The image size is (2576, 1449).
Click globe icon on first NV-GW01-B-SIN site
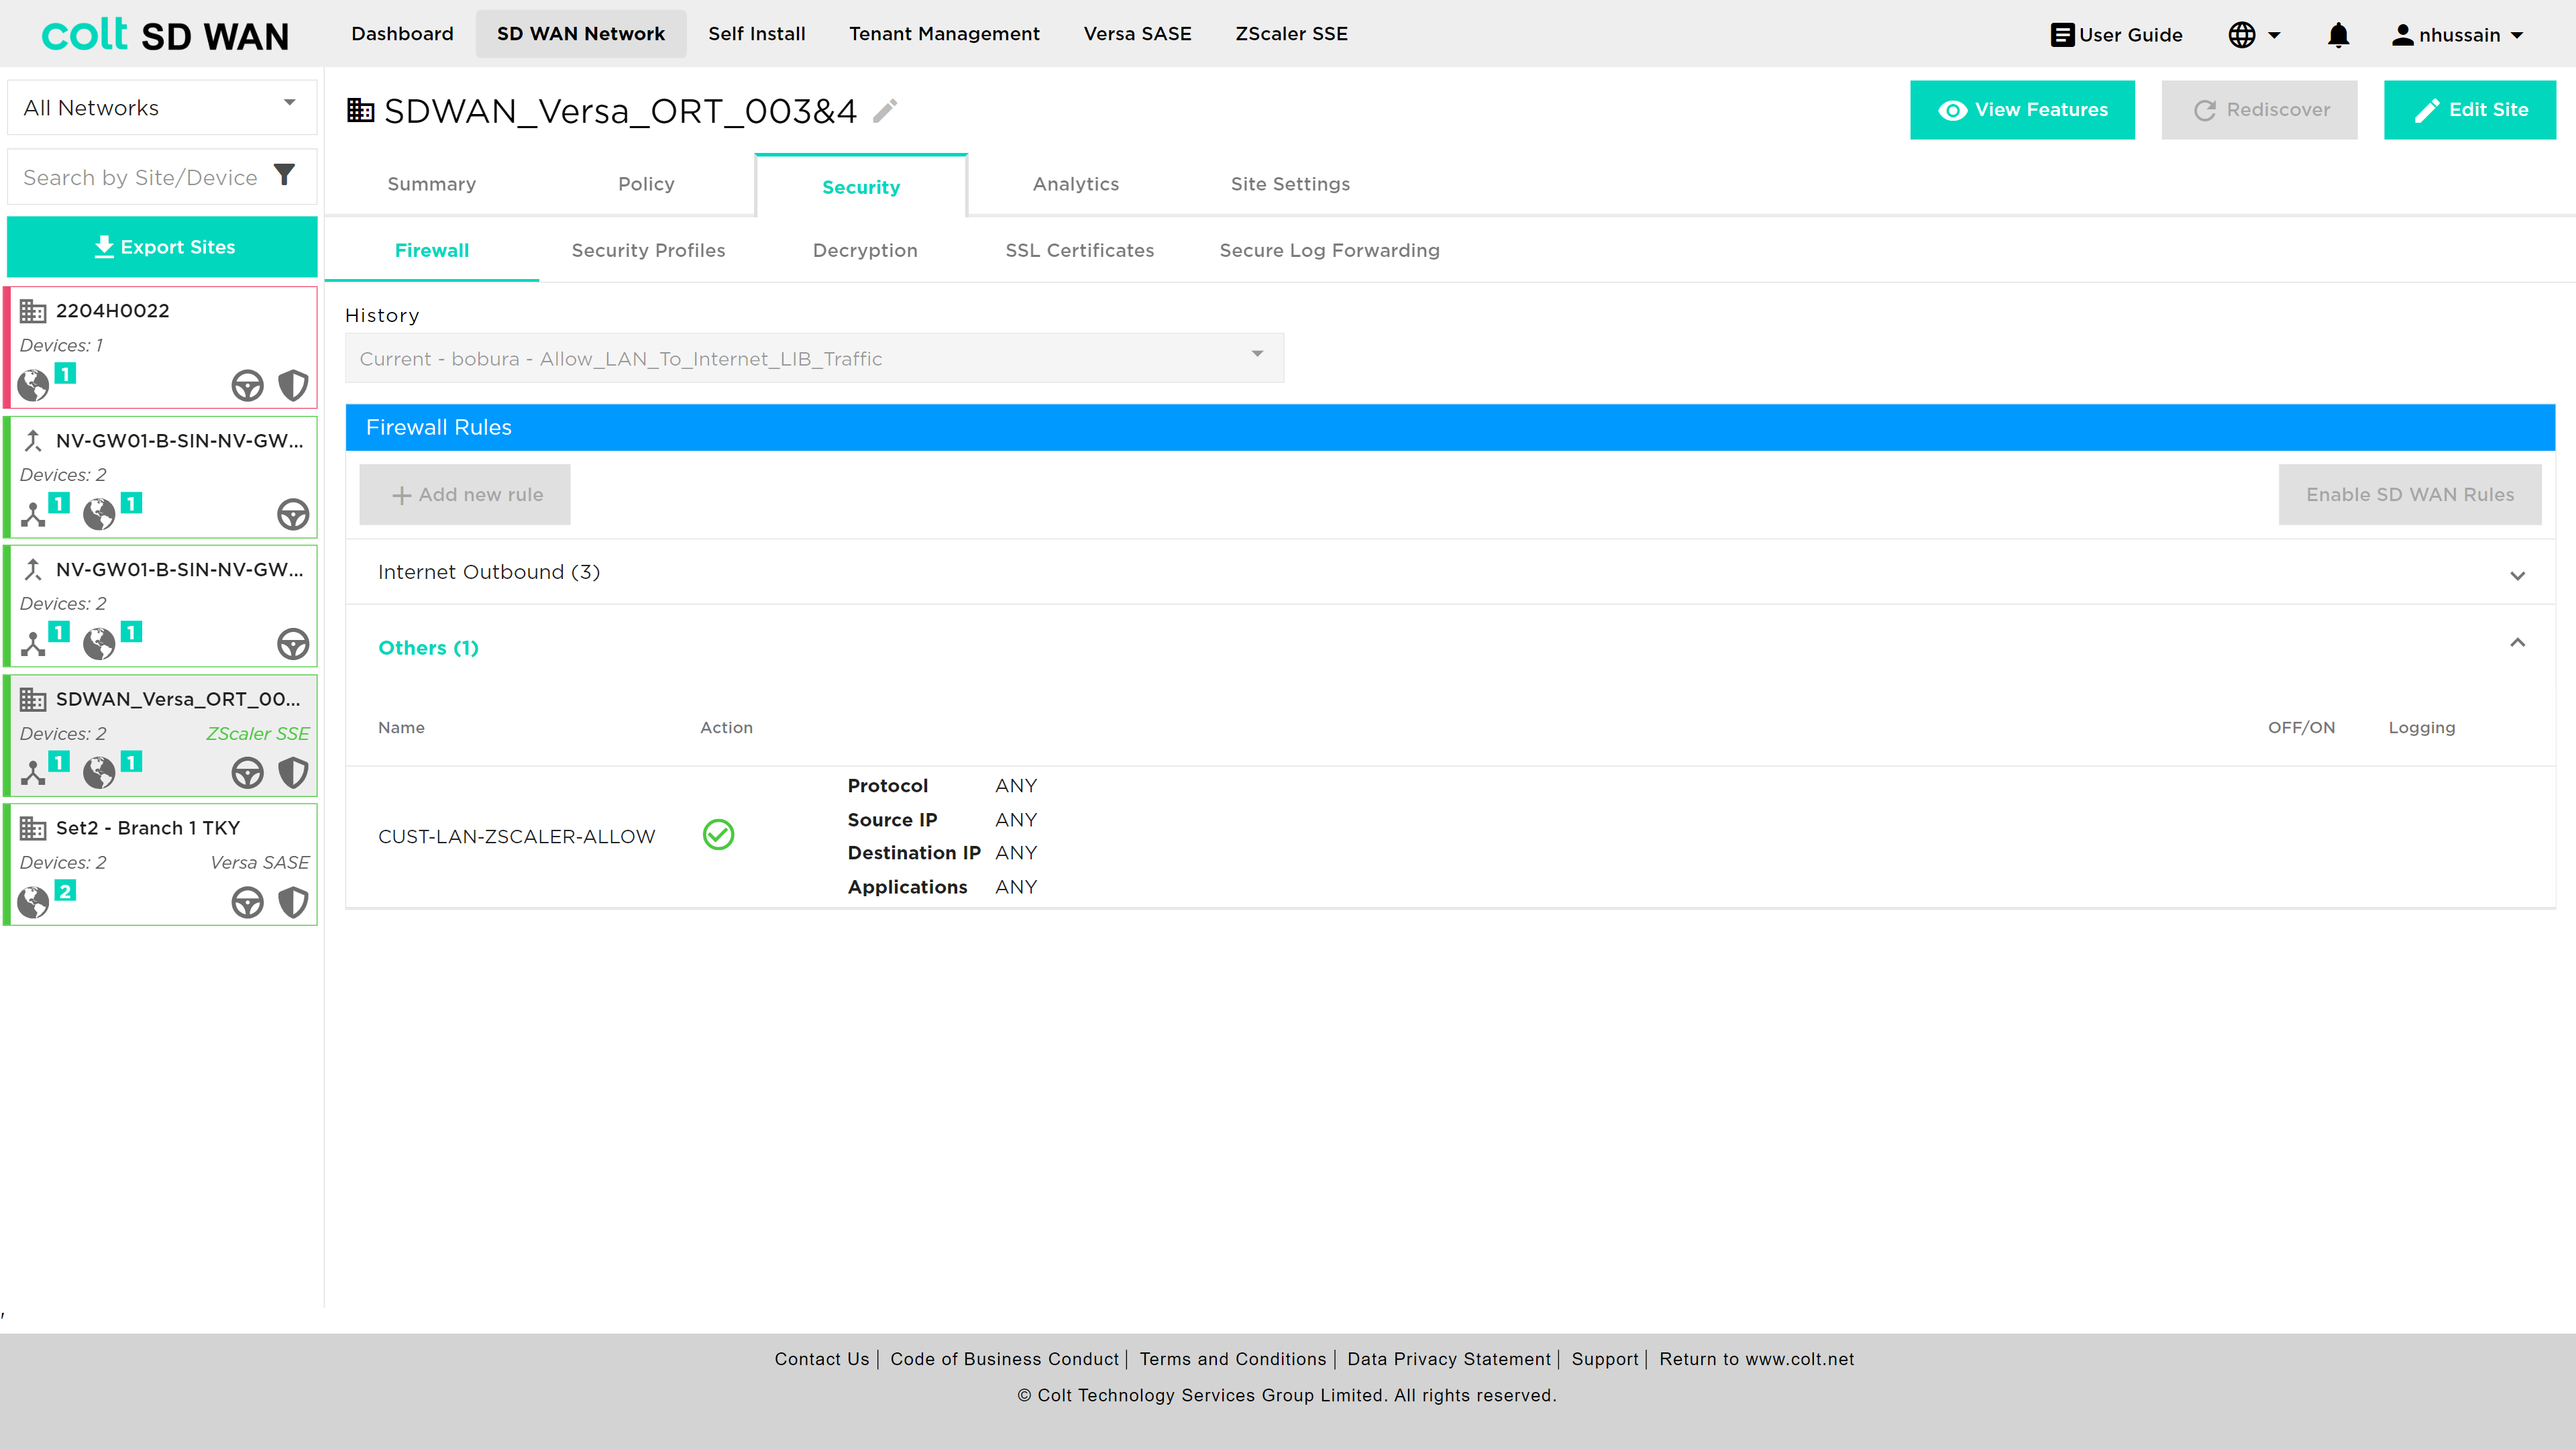tap(99, 515)
